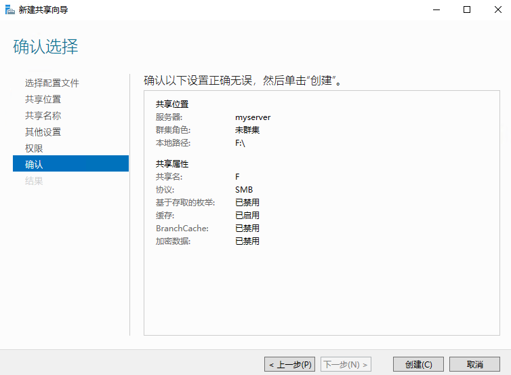Cancel the wizard with 取消

coord(474,365)
